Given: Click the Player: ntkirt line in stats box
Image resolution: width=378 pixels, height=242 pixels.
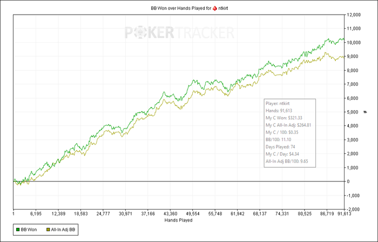Looking at the screenshot, I should coord(278,103).
